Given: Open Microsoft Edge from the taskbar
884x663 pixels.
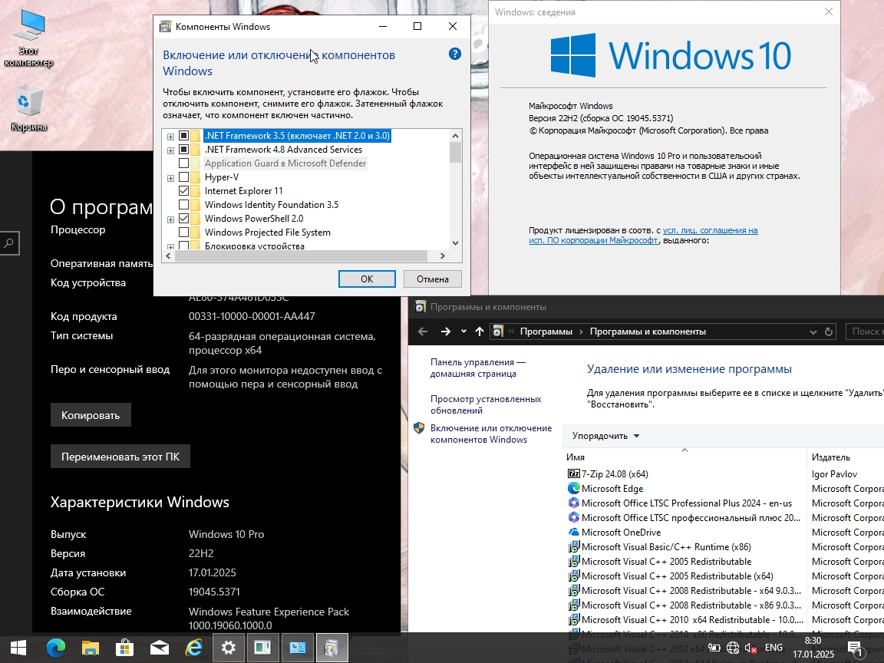Looking at the screenshot, I should [56, 648].
